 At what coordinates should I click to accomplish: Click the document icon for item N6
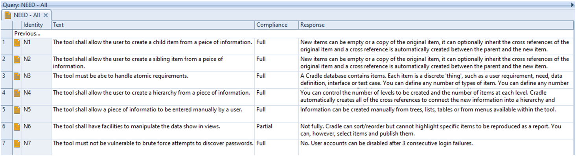[17, 127]
